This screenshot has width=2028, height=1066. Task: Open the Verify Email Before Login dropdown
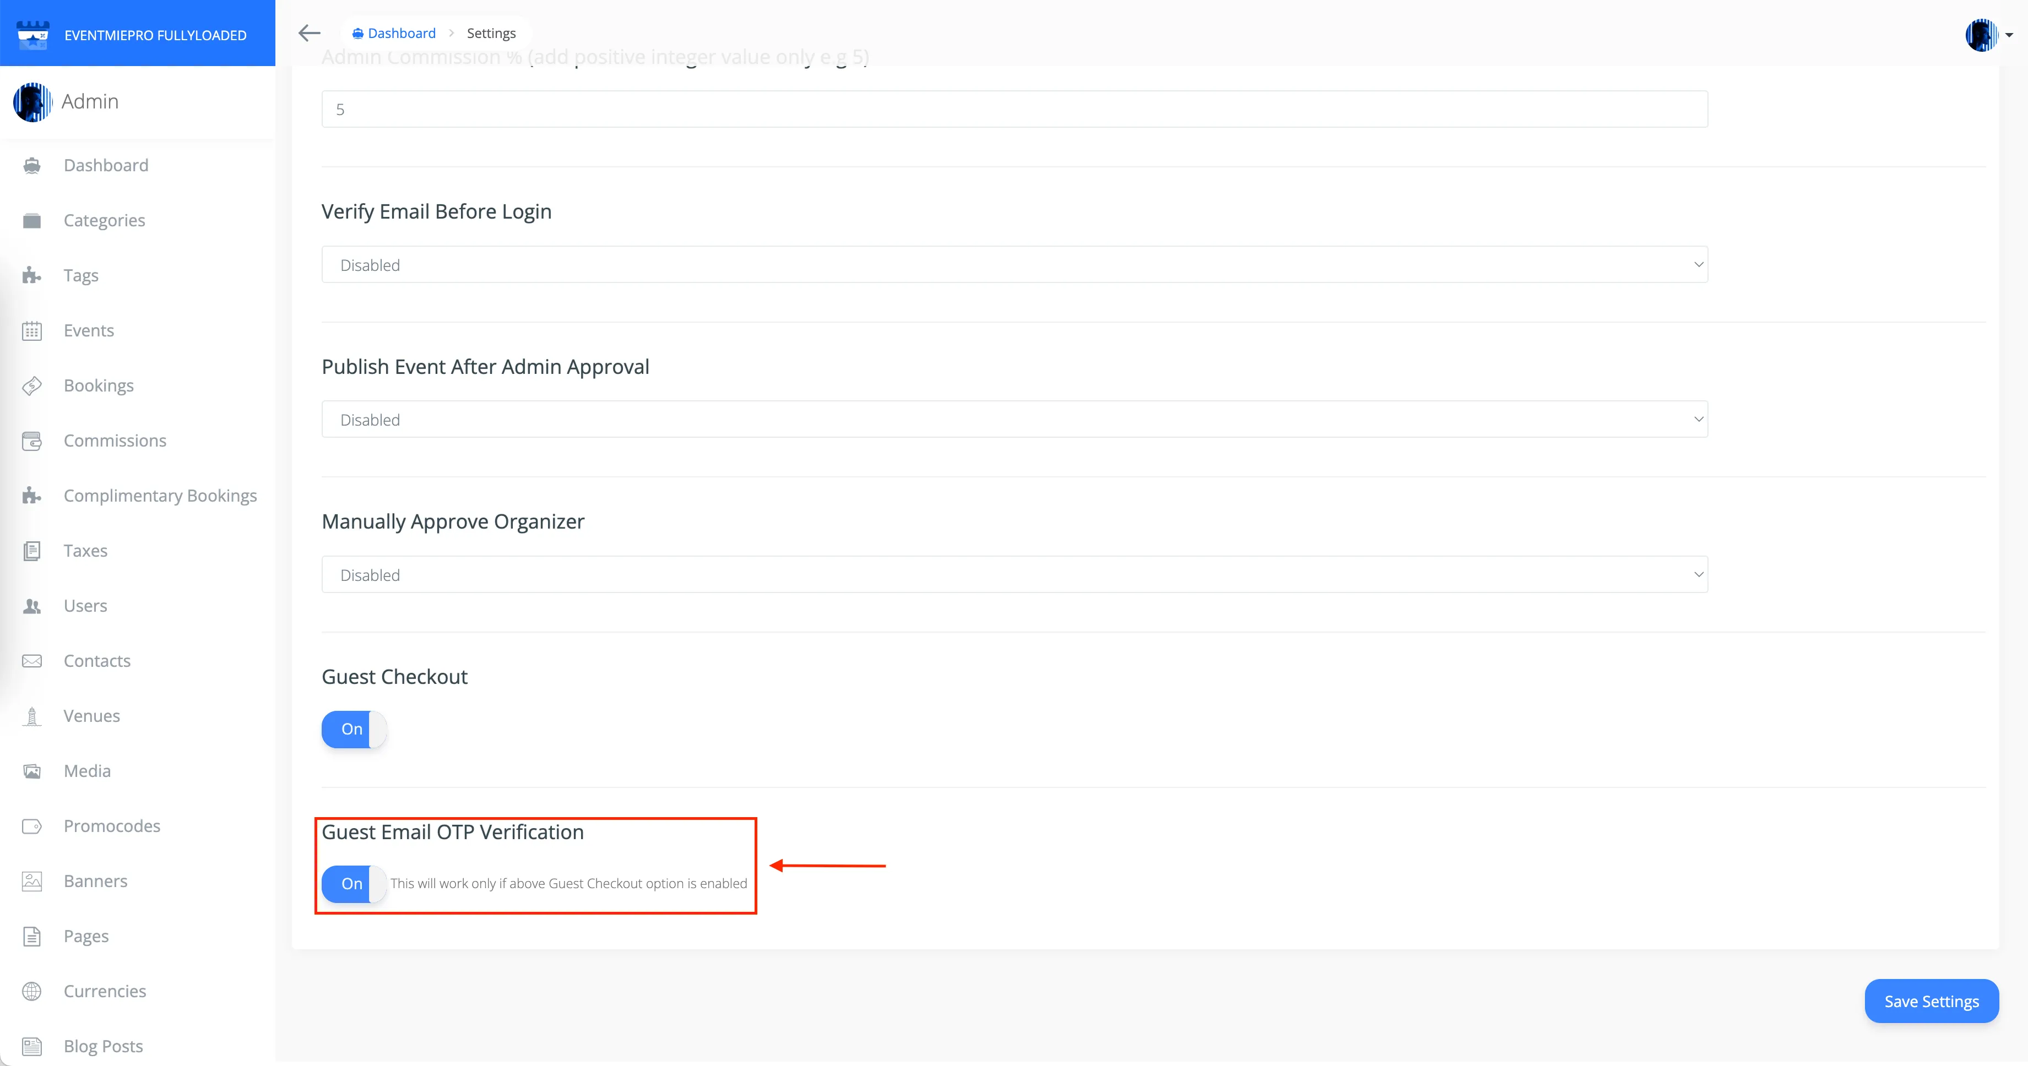1015,265
